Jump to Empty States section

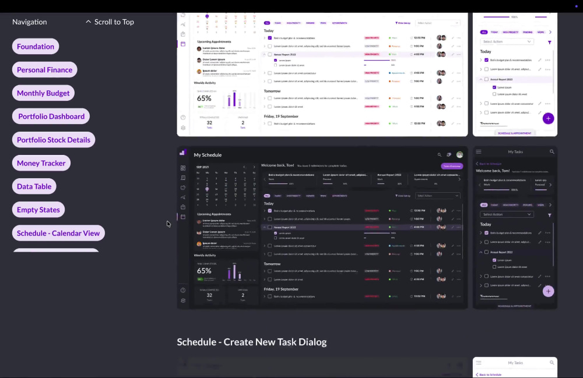(x=38, y=210)
